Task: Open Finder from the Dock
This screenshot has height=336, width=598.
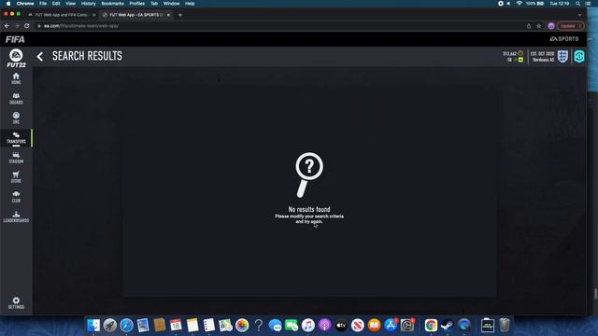Action: [x=93, y=325]
